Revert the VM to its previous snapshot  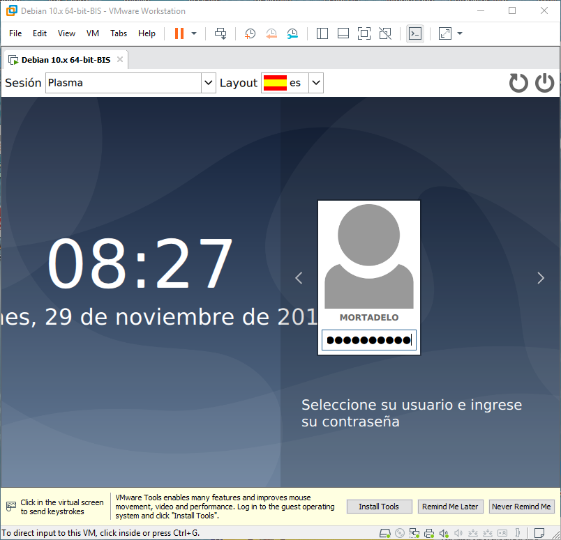pyautogui.click(x=271, y=33)
